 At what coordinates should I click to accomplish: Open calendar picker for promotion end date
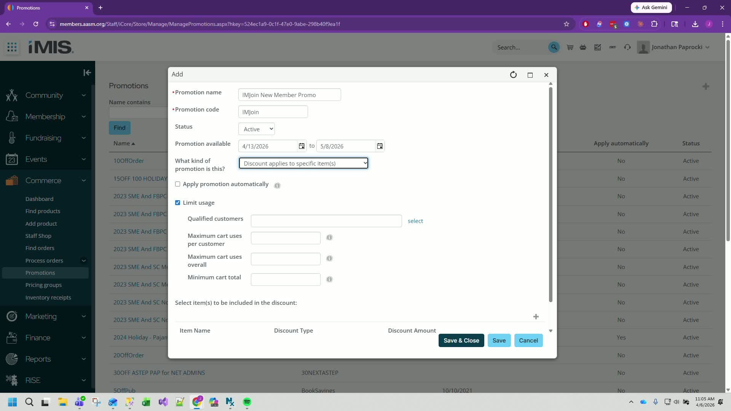(x=380, y=146)
